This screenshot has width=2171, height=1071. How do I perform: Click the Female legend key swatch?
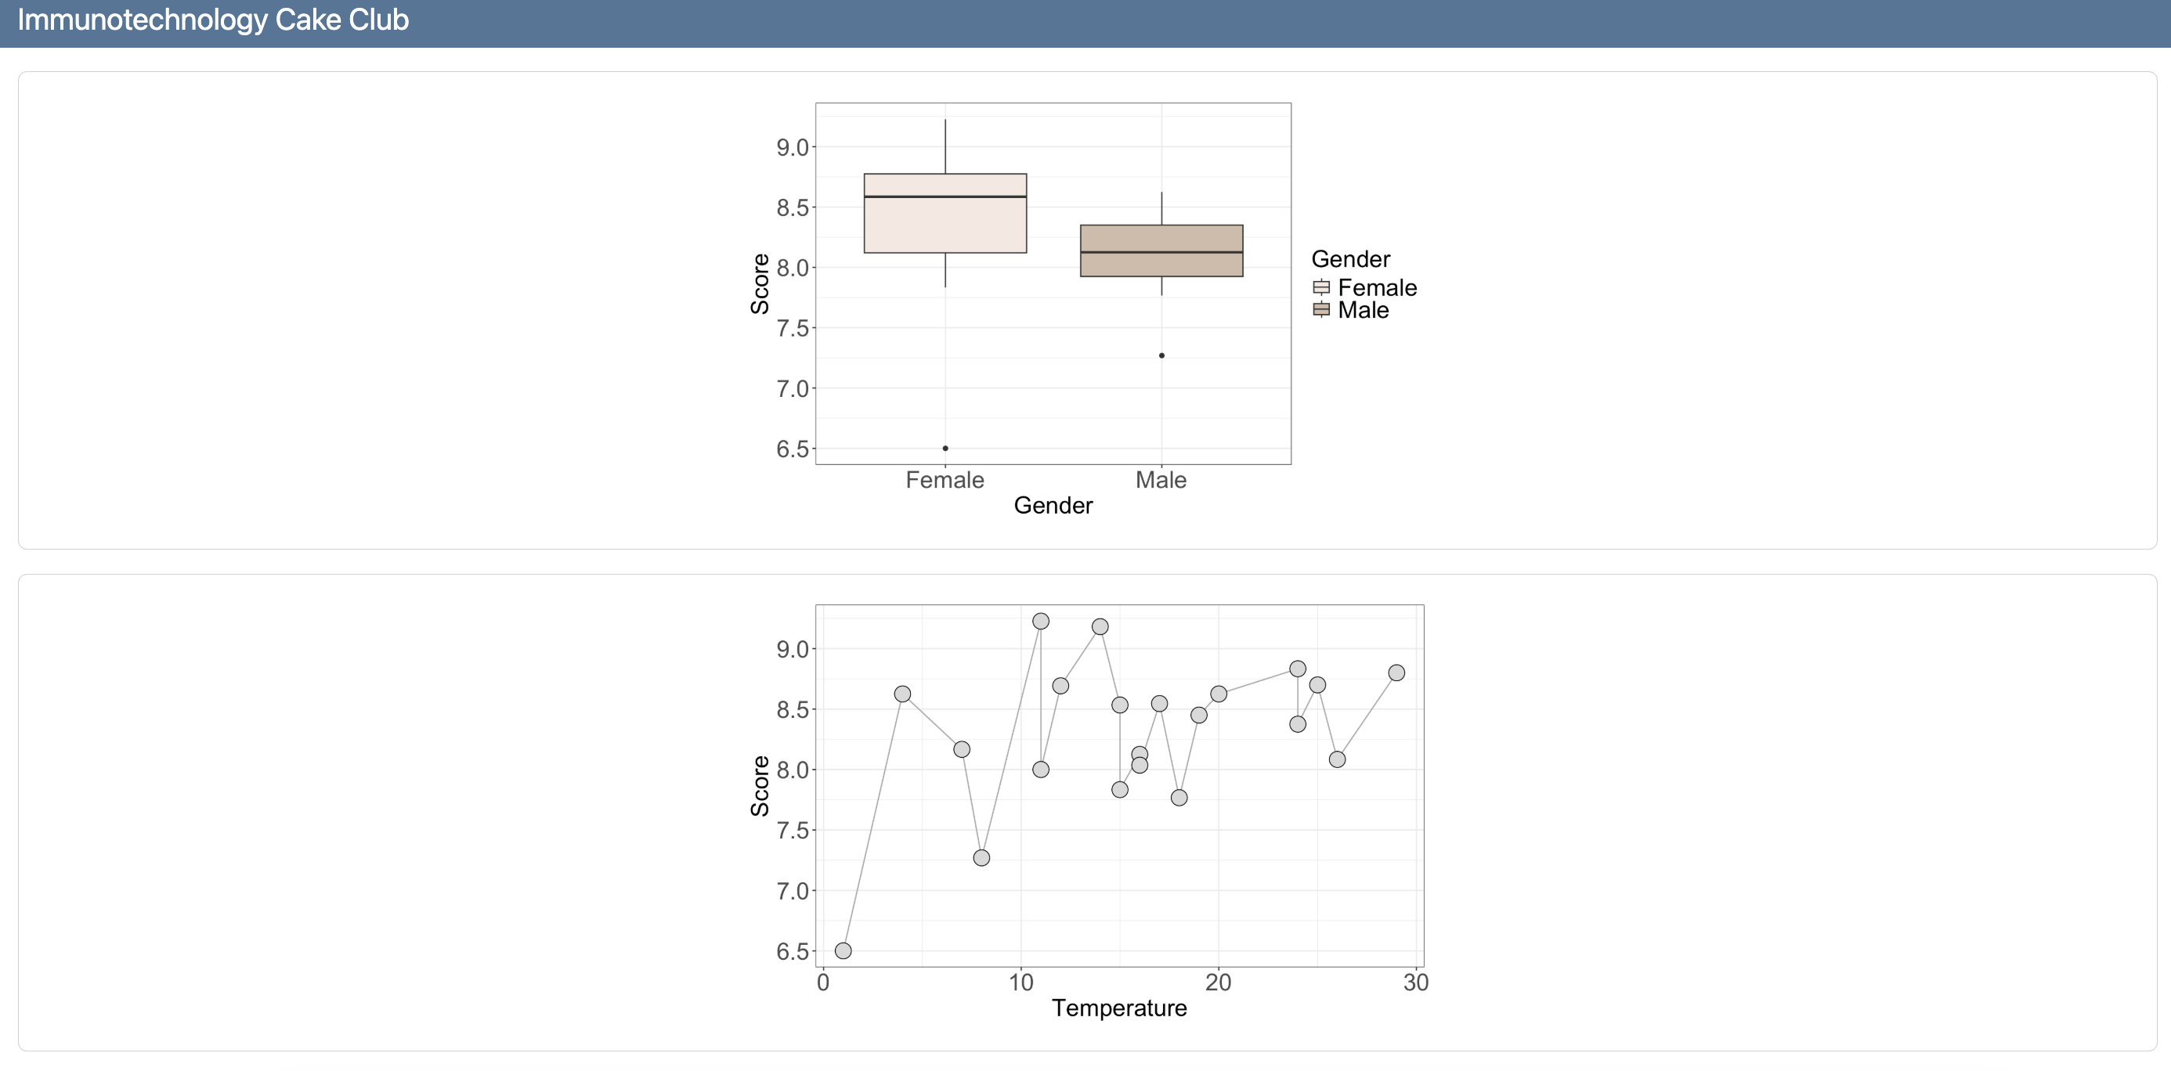1320,287
